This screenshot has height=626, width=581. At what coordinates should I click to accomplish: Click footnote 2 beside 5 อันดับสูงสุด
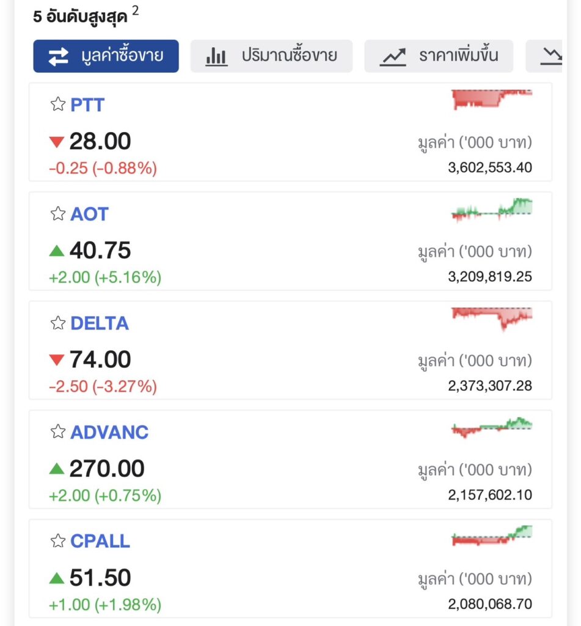[x=135, y=10]
